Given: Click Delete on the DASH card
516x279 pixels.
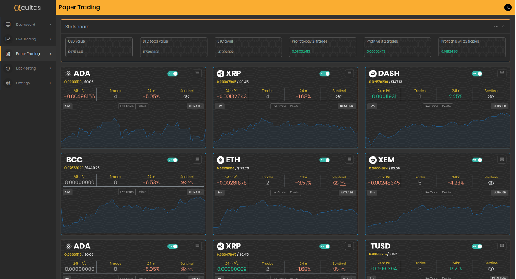Looking at the screenshot, I should [x=447, y=106].
